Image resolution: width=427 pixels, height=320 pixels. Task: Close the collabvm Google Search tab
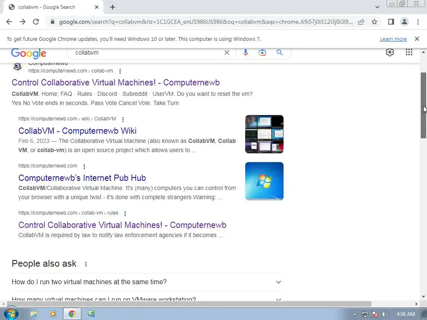point(96,7)
